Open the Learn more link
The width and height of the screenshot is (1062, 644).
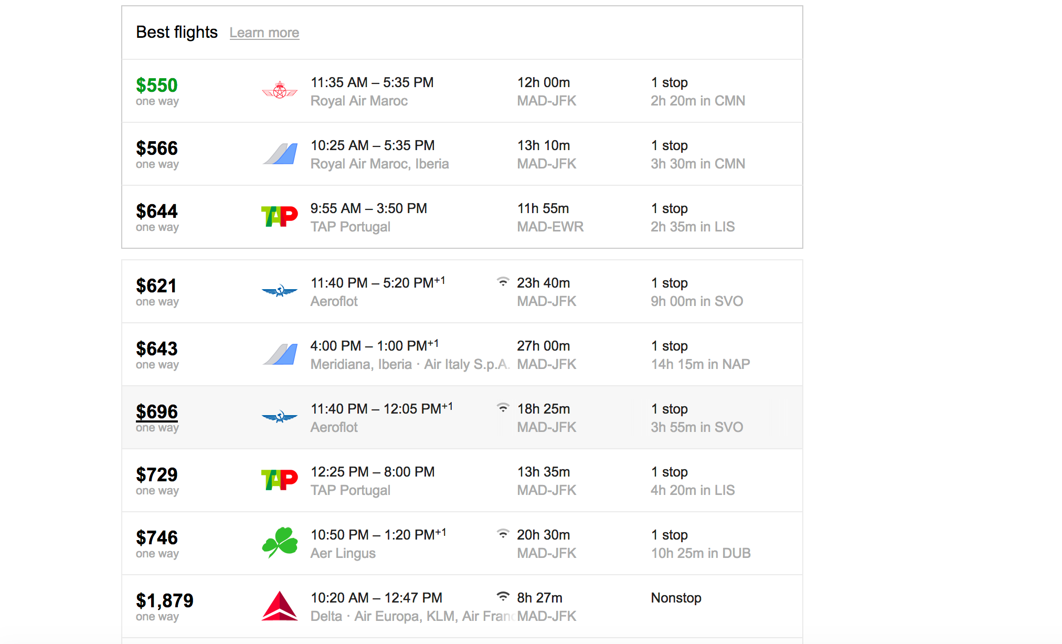[264, 33]
